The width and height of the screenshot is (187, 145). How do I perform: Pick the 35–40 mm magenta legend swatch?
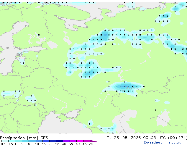coord(73,141)
